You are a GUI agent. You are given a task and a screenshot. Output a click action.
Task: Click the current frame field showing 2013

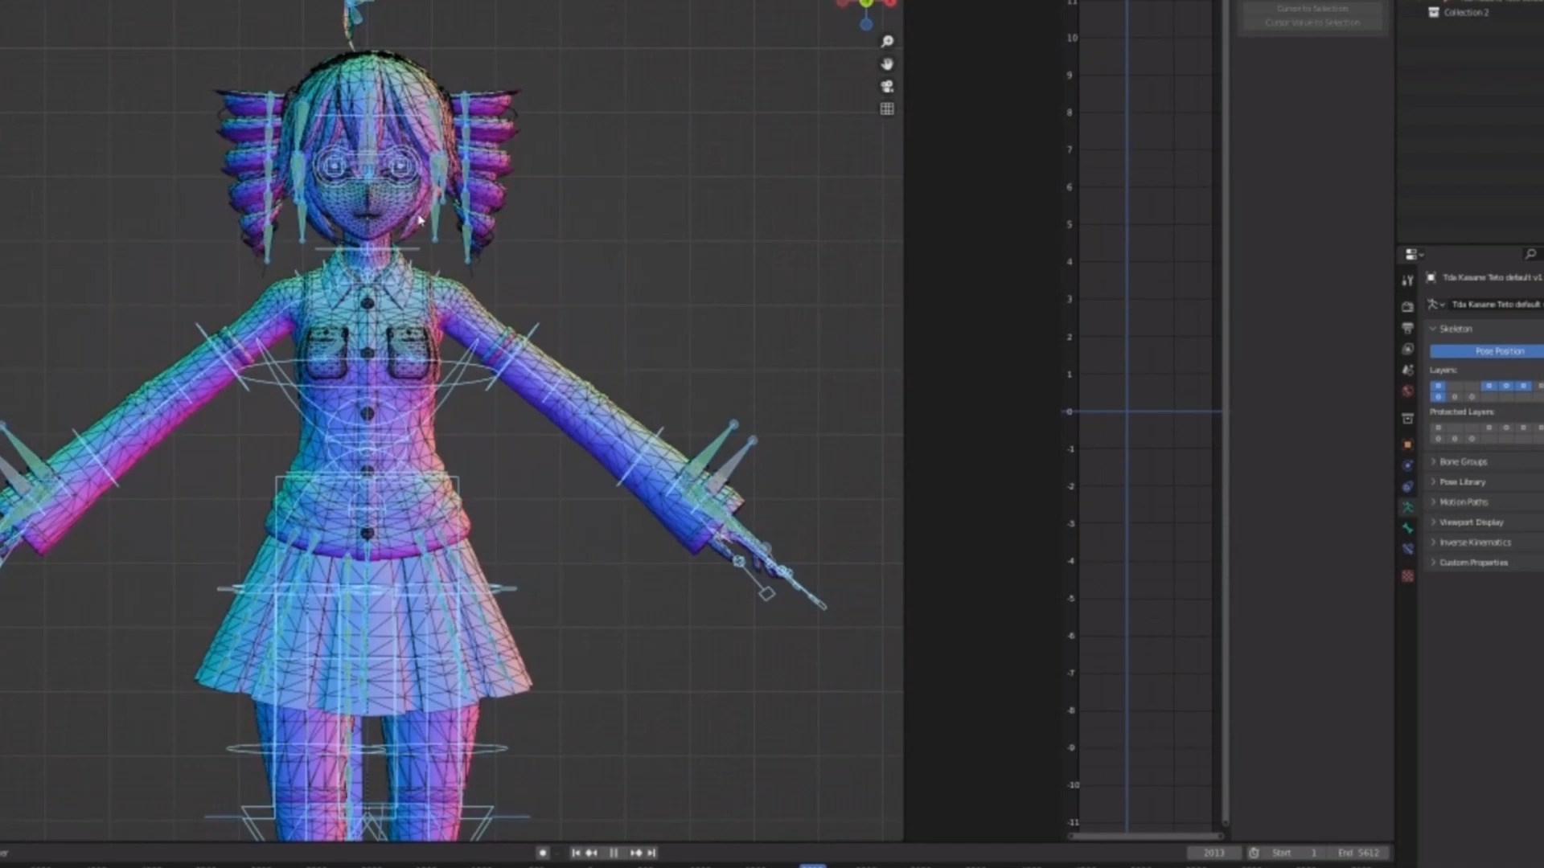click(x=1214, y=853)
